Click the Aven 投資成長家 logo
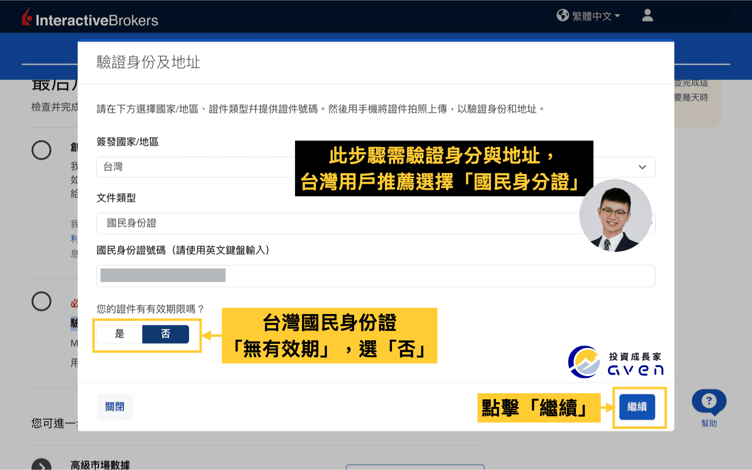Image resolution: width=752 pixels, height=470 pixels. click(616, 361)
